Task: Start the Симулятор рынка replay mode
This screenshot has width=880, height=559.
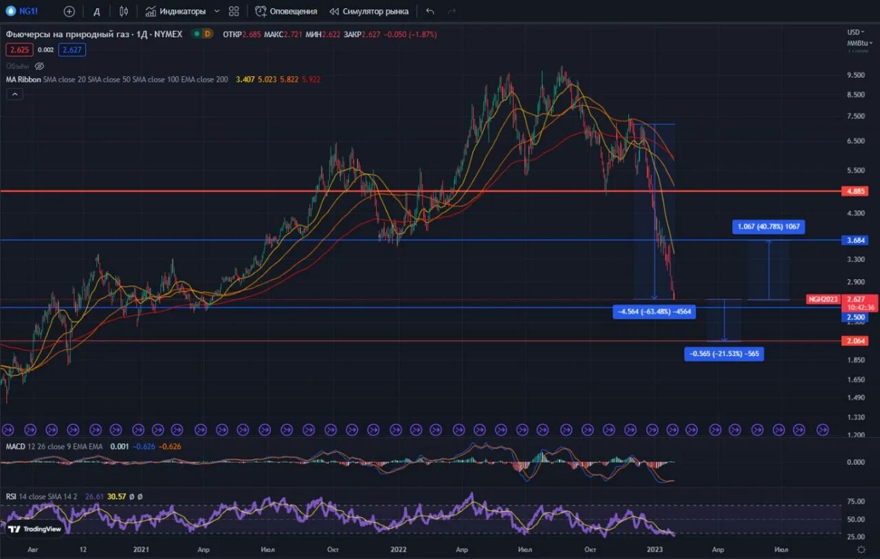Action: (x=368, y=11)
